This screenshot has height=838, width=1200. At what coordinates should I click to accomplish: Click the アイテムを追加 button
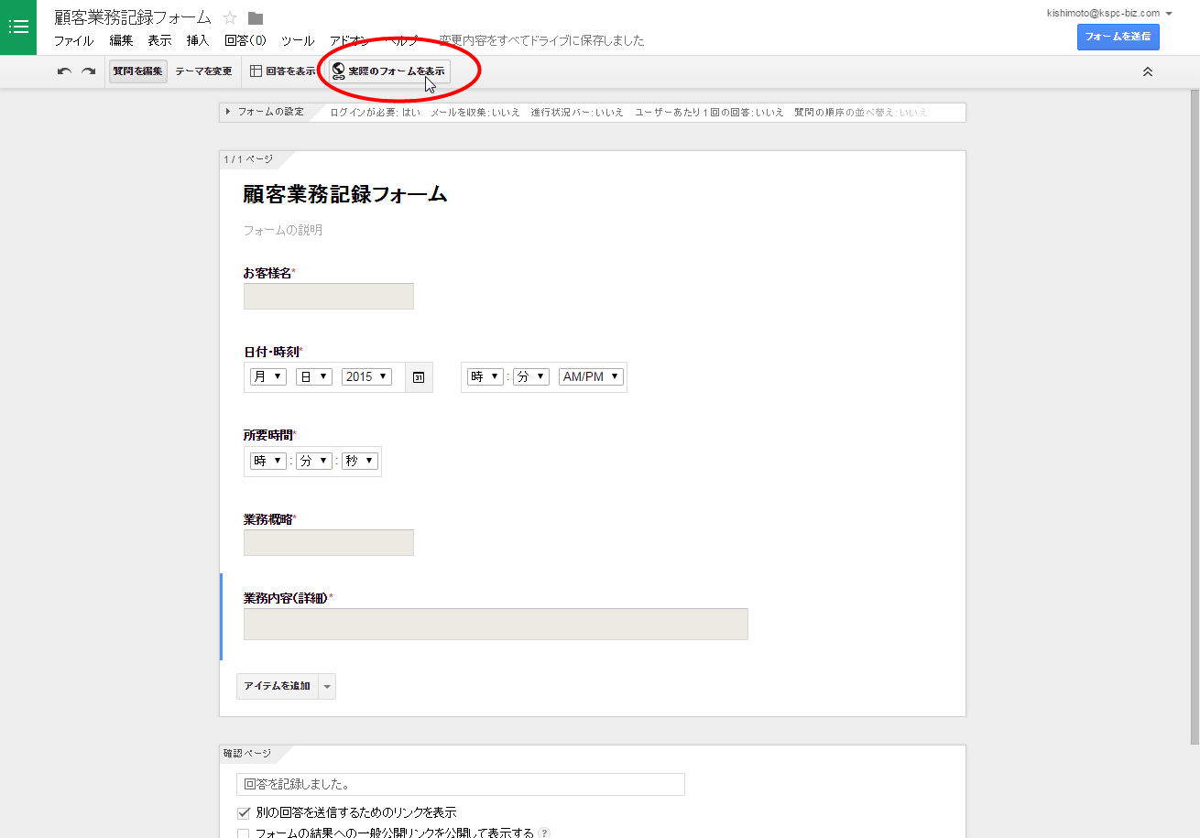pyautogui.click(x=277, y=686)
